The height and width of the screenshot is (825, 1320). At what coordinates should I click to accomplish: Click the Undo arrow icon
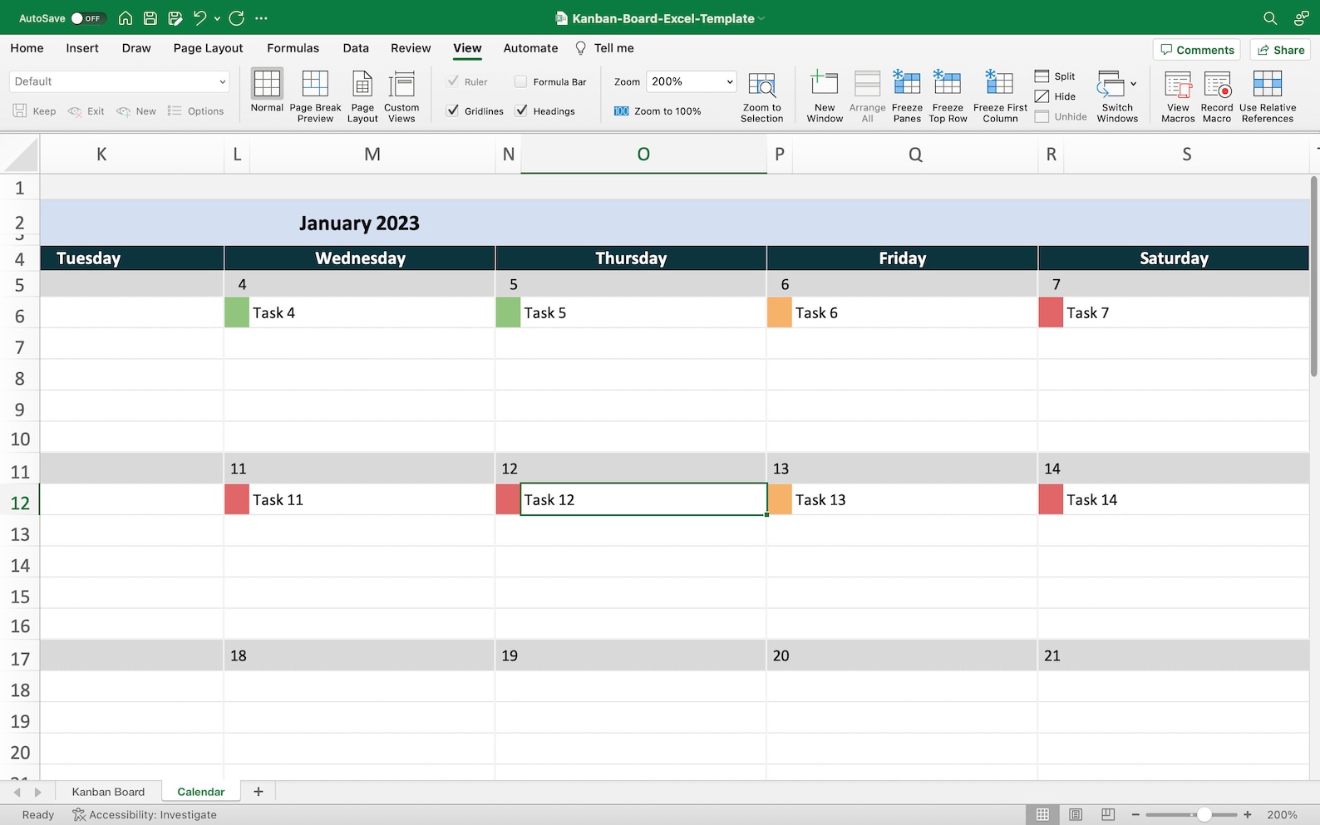[x=199, y=17]
